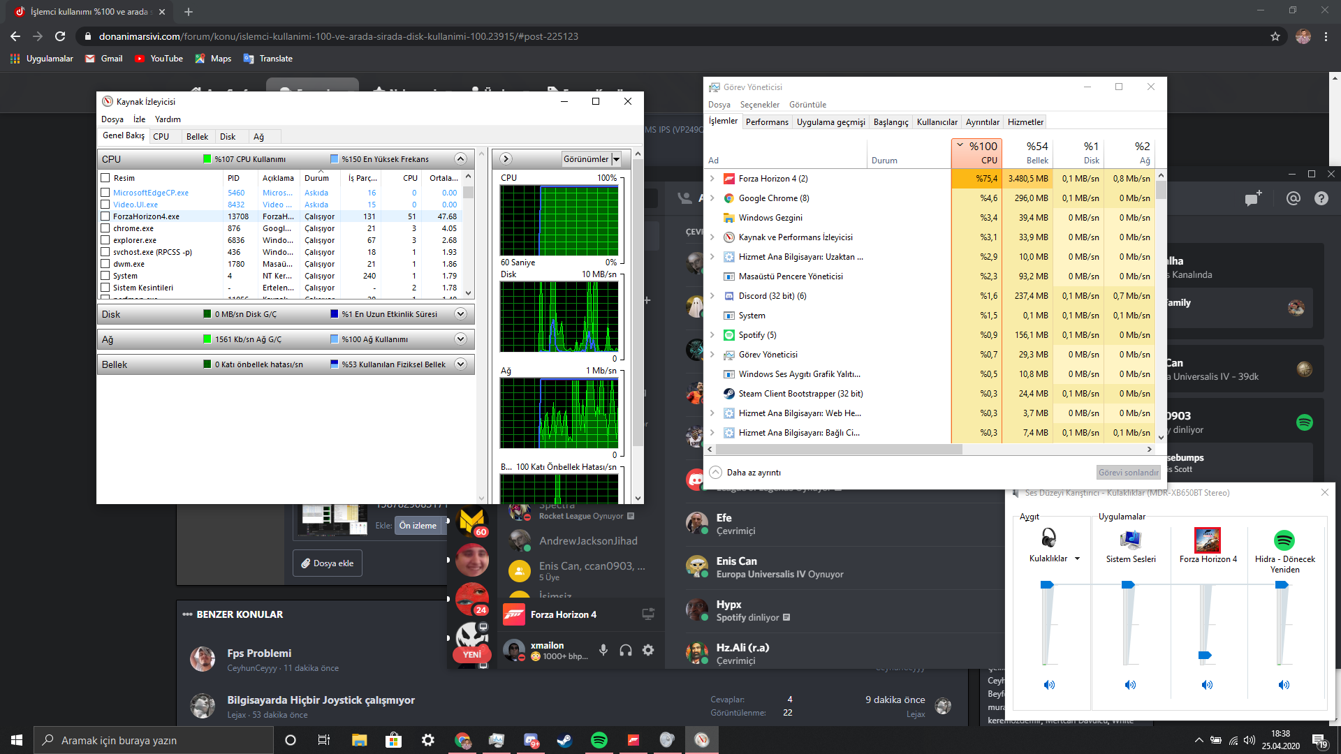Viewport: 1341px width, 754px height.
Task: Sort by CPU column in Görev Yöneticisi
Action: coord(976,153)
